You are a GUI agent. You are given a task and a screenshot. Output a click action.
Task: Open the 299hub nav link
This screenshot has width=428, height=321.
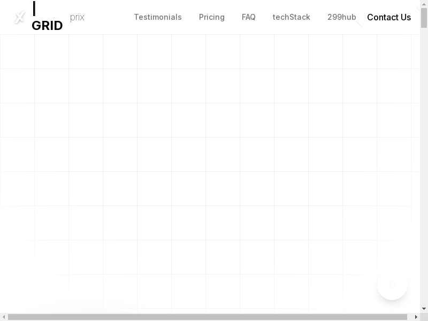click(341, 17)
